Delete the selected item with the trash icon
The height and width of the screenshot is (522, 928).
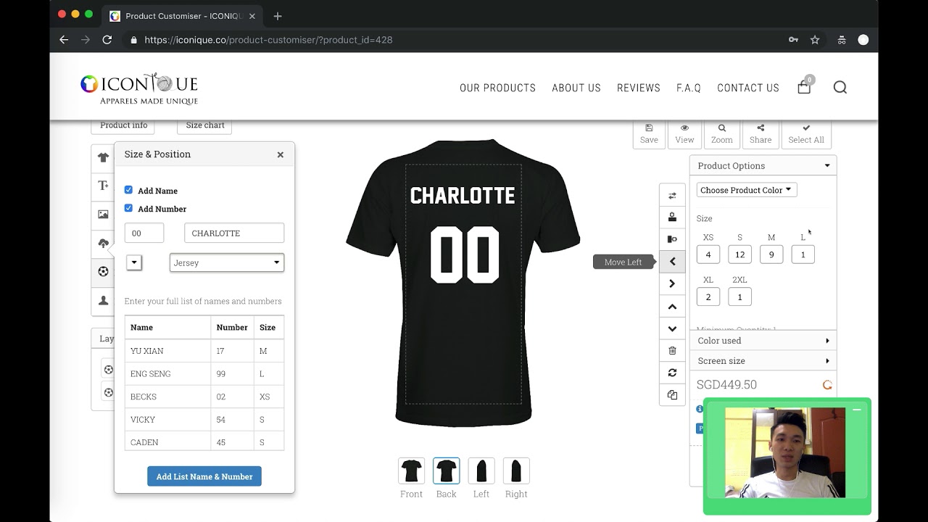672,351
